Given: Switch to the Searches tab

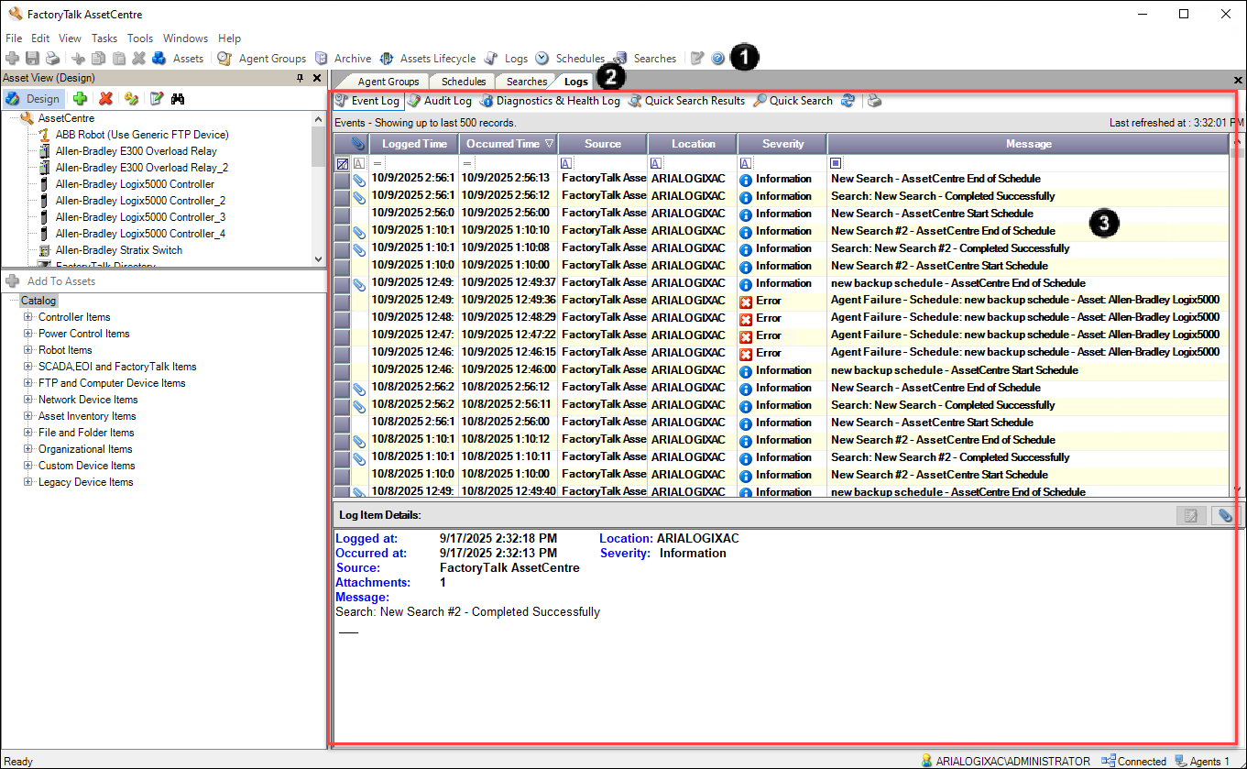Looking at the screenshot, I should click(527, 82).
